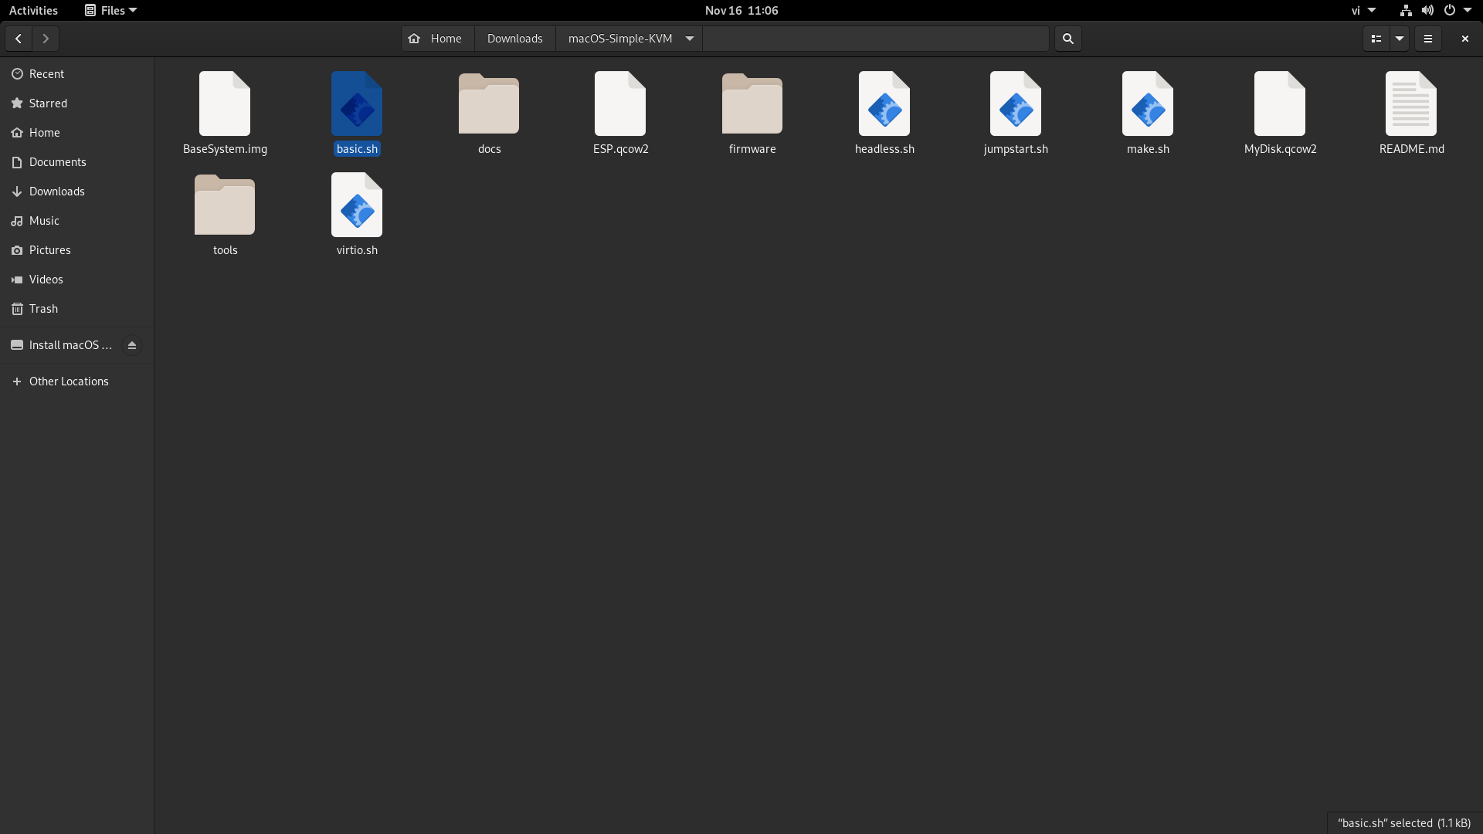Open the Files application menu
1483x834 pixels.
[111, 10]
